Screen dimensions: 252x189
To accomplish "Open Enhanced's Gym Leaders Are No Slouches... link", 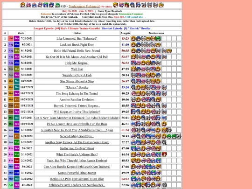I will tap(77, 185).
